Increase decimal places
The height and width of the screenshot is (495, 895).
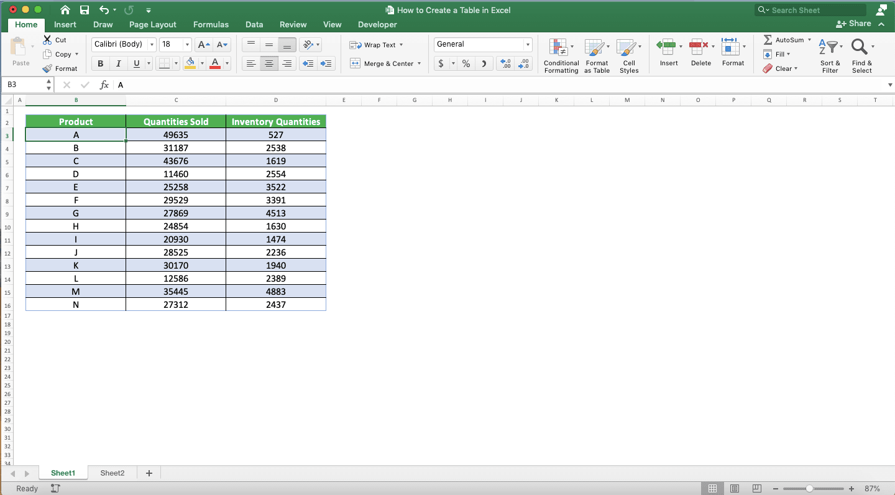505,63
